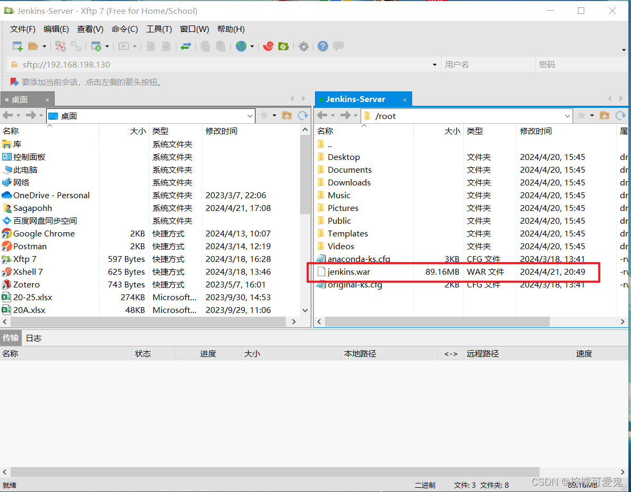Viewport: 631px width, 492px height.
Task: Open the 帮助(H) menu
Action: coord(231,29)
